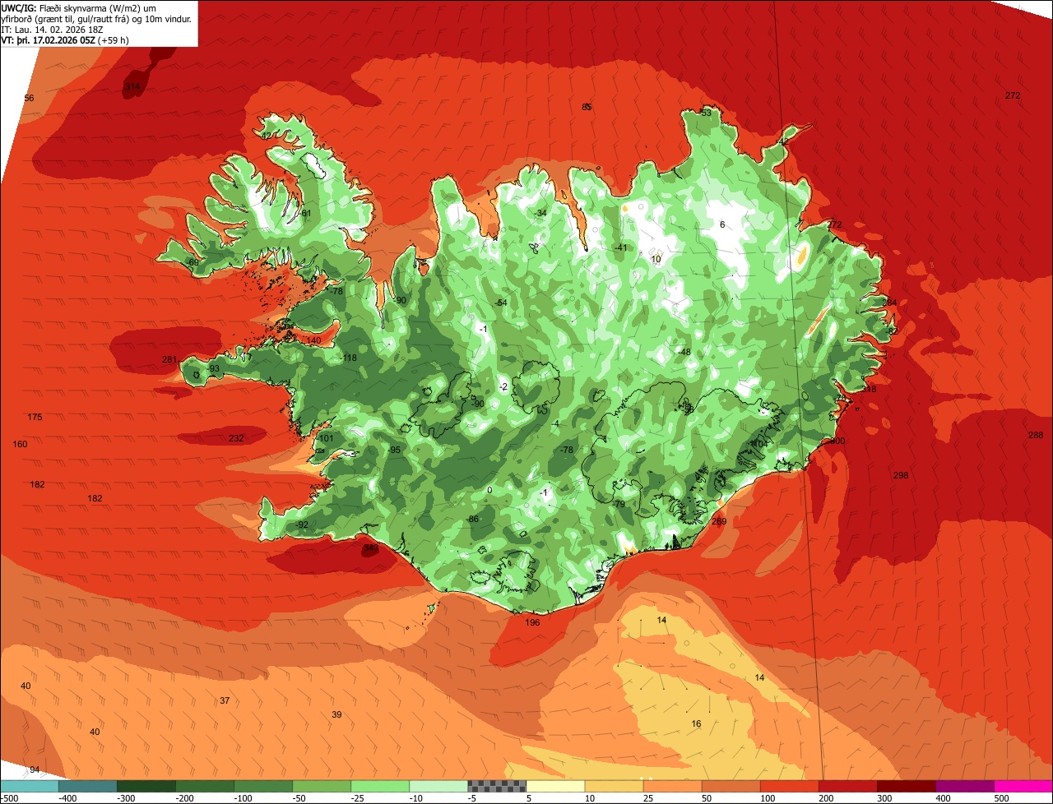Screen dimensions: 1053x804
Task: Click the '-300' legend label
Action: point(127,797)
